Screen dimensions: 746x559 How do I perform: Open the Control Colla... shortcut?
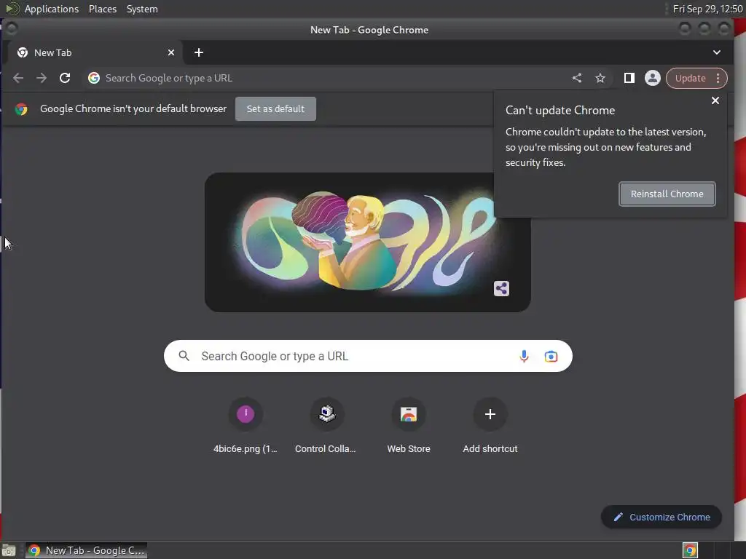click(327, 424)
